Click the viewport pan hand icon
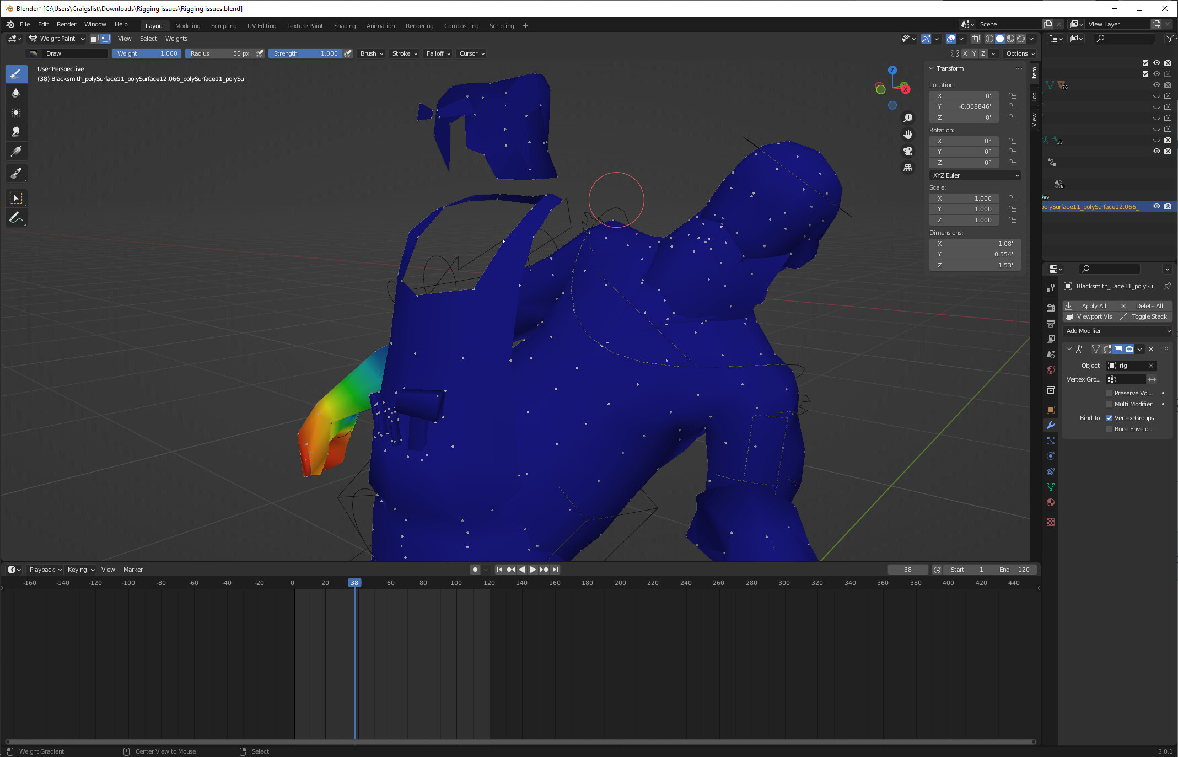The height and width of the screenshot is (757, 1178). 907,135
